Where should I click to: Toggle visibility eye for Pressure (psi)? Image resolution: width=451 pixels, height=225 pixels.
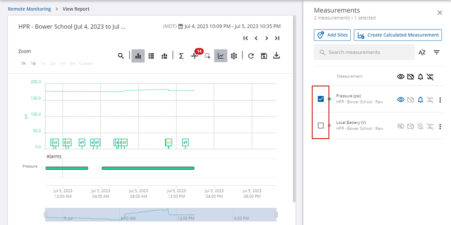point(400,100)
